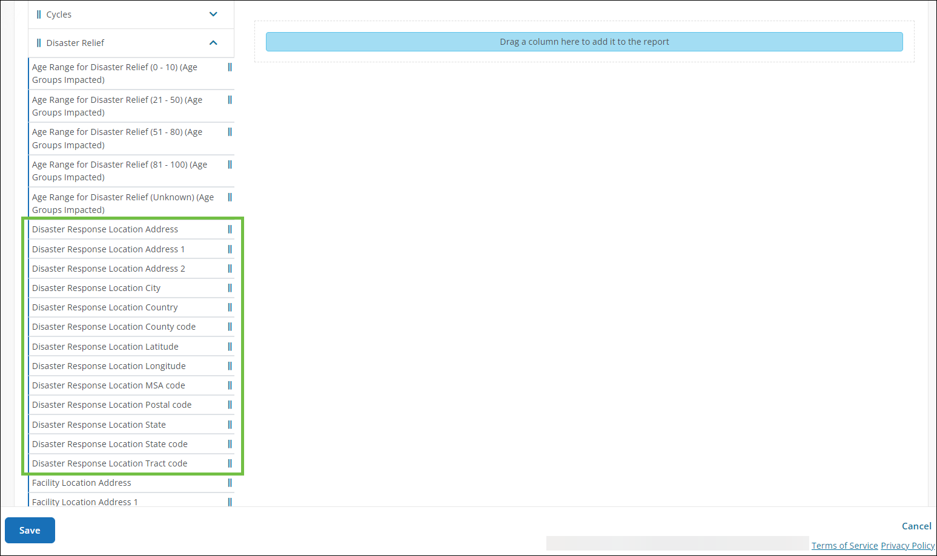
Task: Click grip icon for Age Range (81 - 100)
Action: [230, 165]
